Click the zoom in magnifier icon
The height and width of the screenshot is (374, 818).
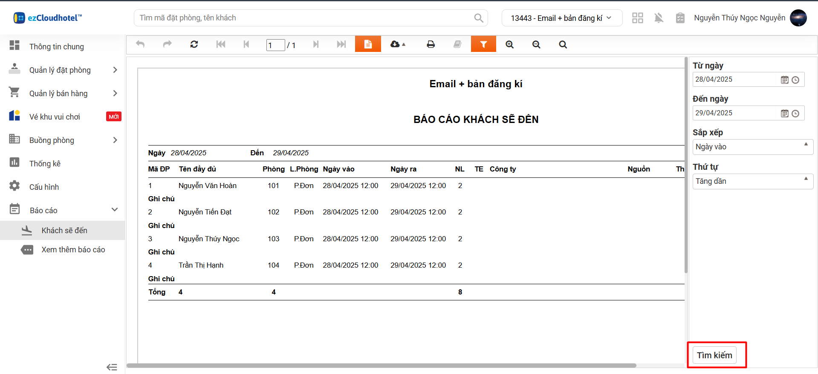(x=509, y=44)
